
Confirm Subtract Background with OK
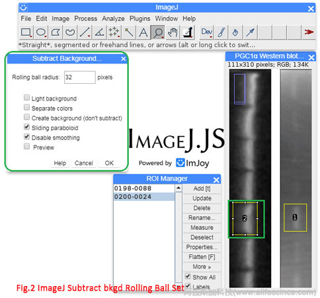109,163
